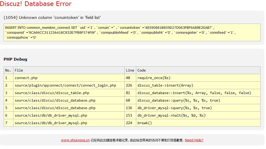This screenshot has width=266, height=149.
Task: Select line number 226 cell
Action: click(x=129, y=85)
